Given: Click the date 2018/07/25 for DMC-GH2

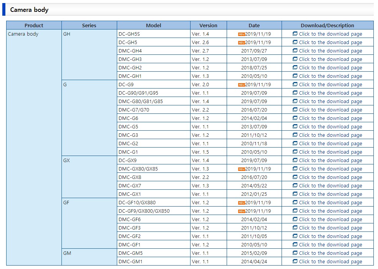Looking at the screenshot, I should tap(254, 67).
